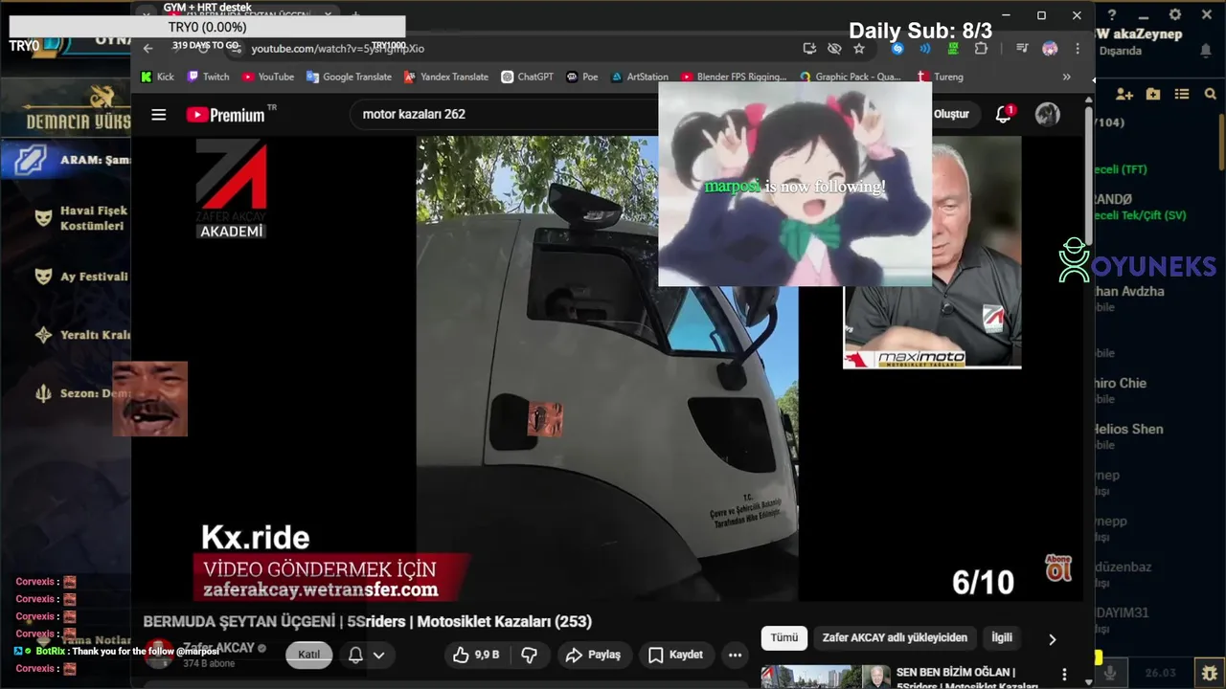
Task: Click the Kaydet save button
Action: 676,655
